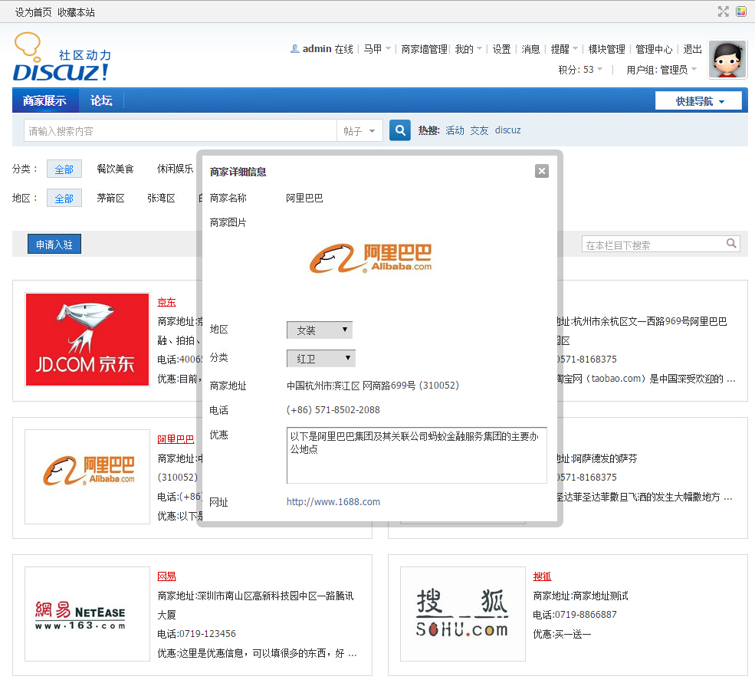755x683 pixels.
Task: Open the color style switcher icon
Action: [741, 11]
